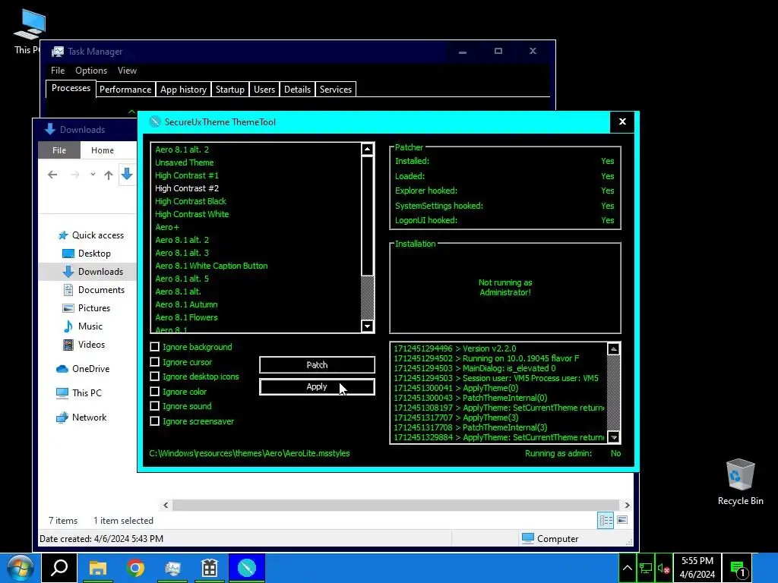The width and height of the screenshot is (778, 583).
Task: Switch to the Performance tab
Action: pos(125,90)
